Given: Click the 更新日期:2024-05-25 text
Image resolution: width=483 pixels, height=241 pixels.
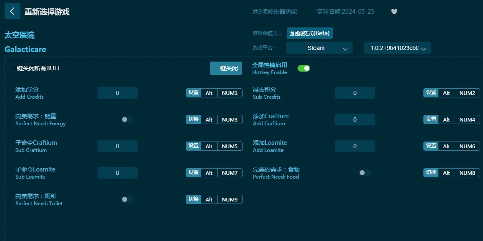Looking at the screenshot, I should pyautogui.click(x=345, y=12).
